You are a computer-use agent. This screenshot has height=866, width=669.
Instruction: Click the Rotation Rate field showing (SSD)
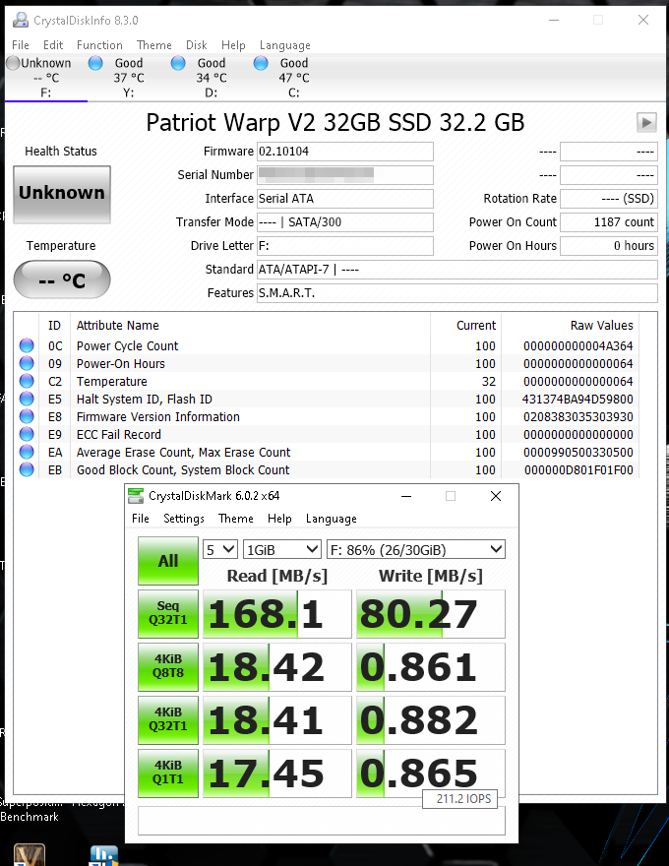tap(609, 198)
